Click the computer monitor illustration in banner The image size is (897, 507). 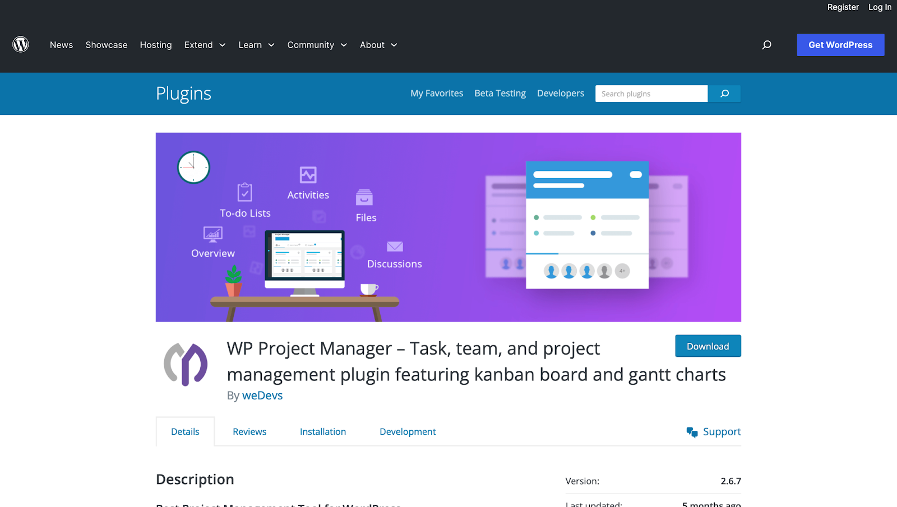point(304,263)
